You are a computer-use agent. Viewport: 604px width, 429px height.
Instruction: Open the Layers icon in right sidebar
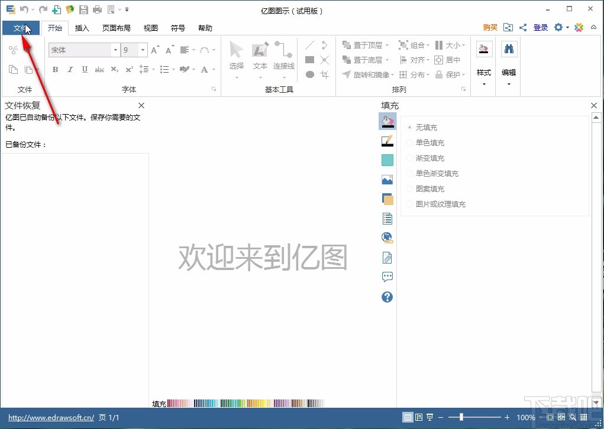(387, 199)
